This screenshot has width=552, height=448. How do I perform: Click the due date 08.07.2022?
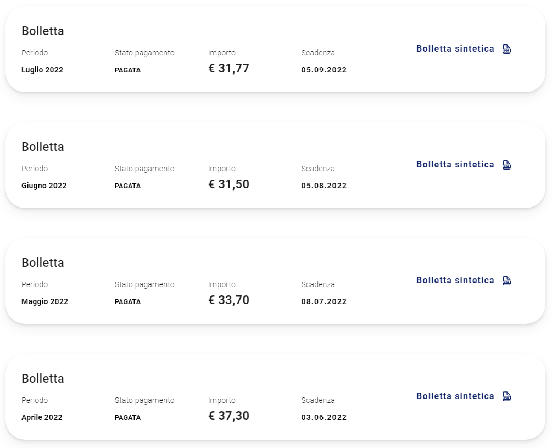click(324, 301)
